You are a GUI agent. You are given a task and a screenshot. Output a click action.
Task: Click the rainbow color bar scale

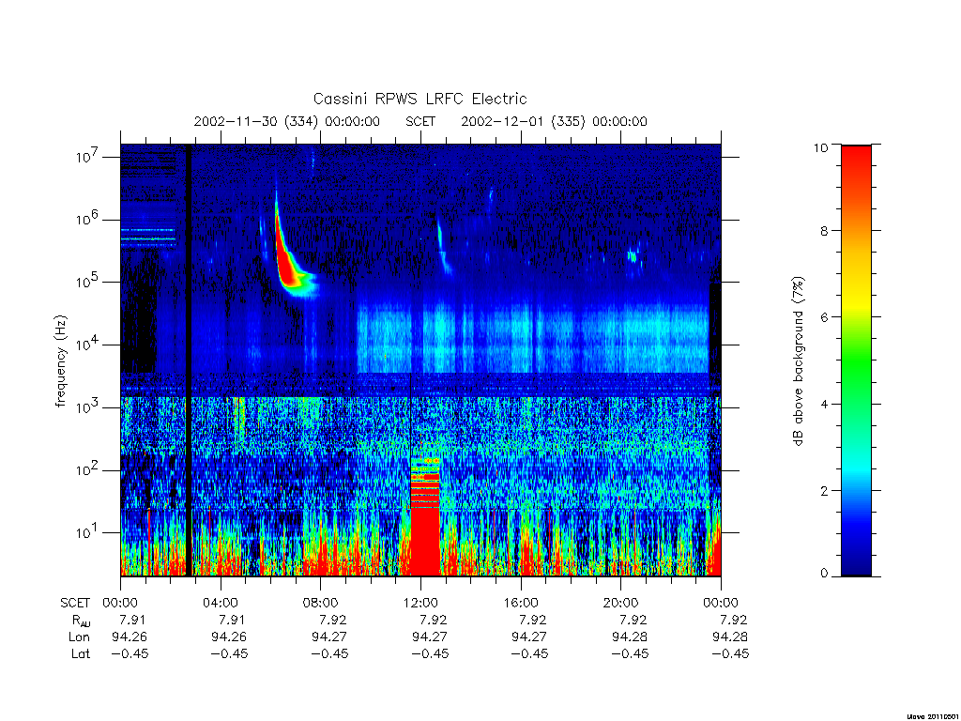tap(856, 360)
